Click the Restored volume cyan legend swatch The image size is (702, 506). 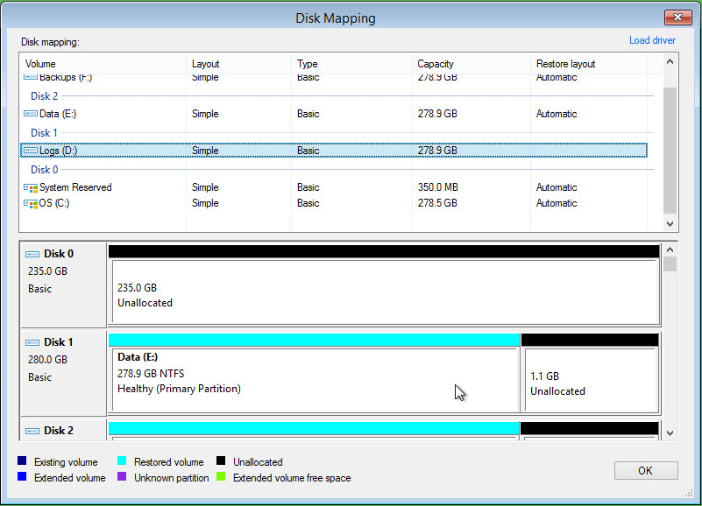(x=122, y=461)
